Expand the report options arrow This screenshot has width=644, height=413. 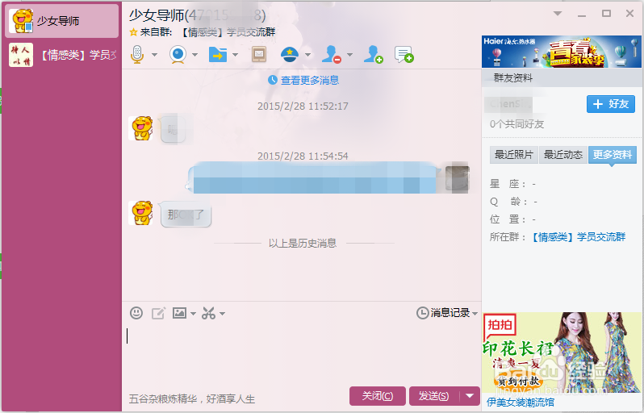pos(307,55)
